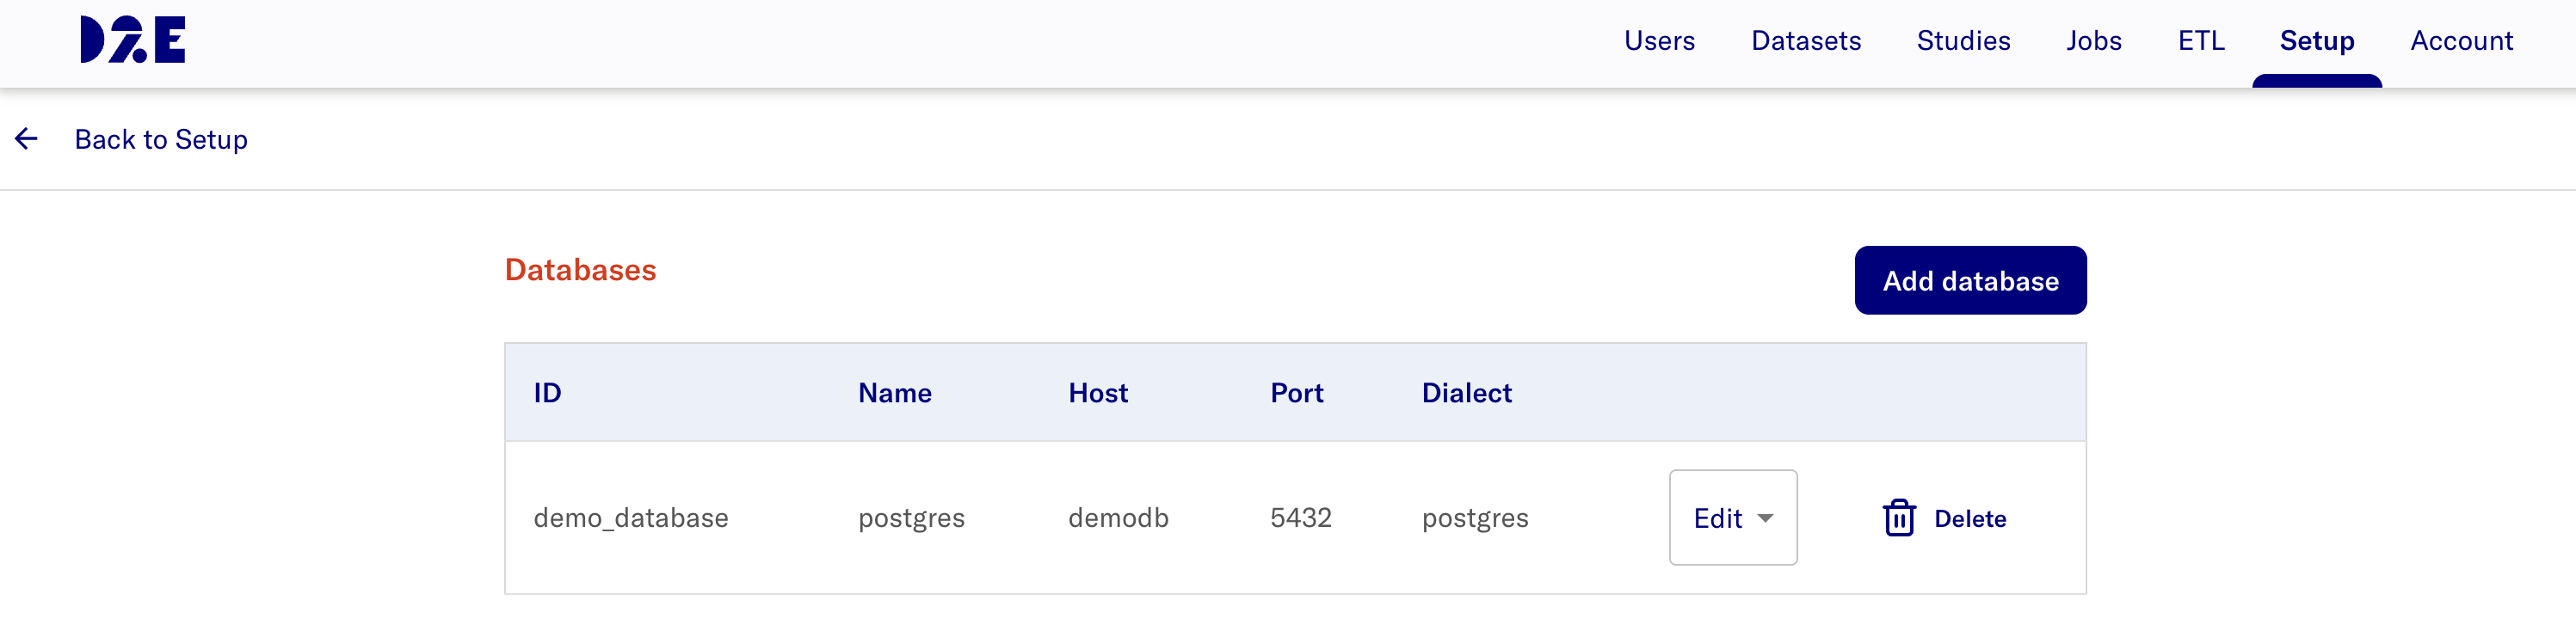Viewport: 2576px width, 643px height.
Task: Click the ID column header
Action: 547,392
